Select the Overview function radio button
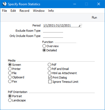The height and width of the screenshot is (110, 105). point(44,46)
